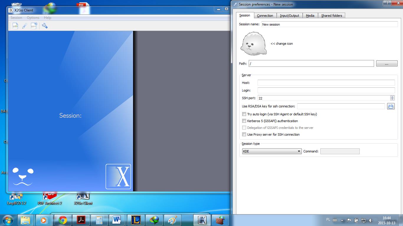Show hidden tray icons arrow
Viewport: 403px width, 226px height.
(342, 220)
